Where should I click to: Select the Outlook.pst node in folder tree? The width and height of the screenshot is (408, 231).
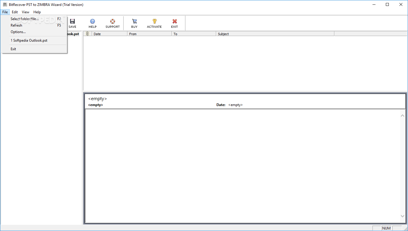click(73, 34)
